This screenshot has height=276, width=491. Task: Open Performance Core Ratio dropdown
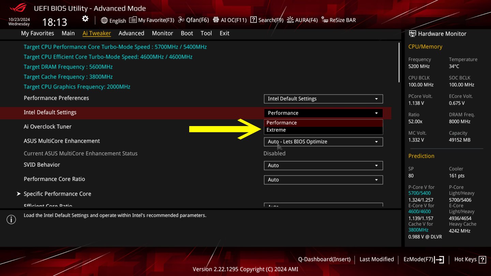coord(323,180)
